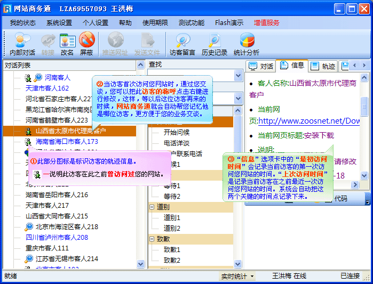
Task: Click the 转接 transfer icon
Action: tap(48, 44)
